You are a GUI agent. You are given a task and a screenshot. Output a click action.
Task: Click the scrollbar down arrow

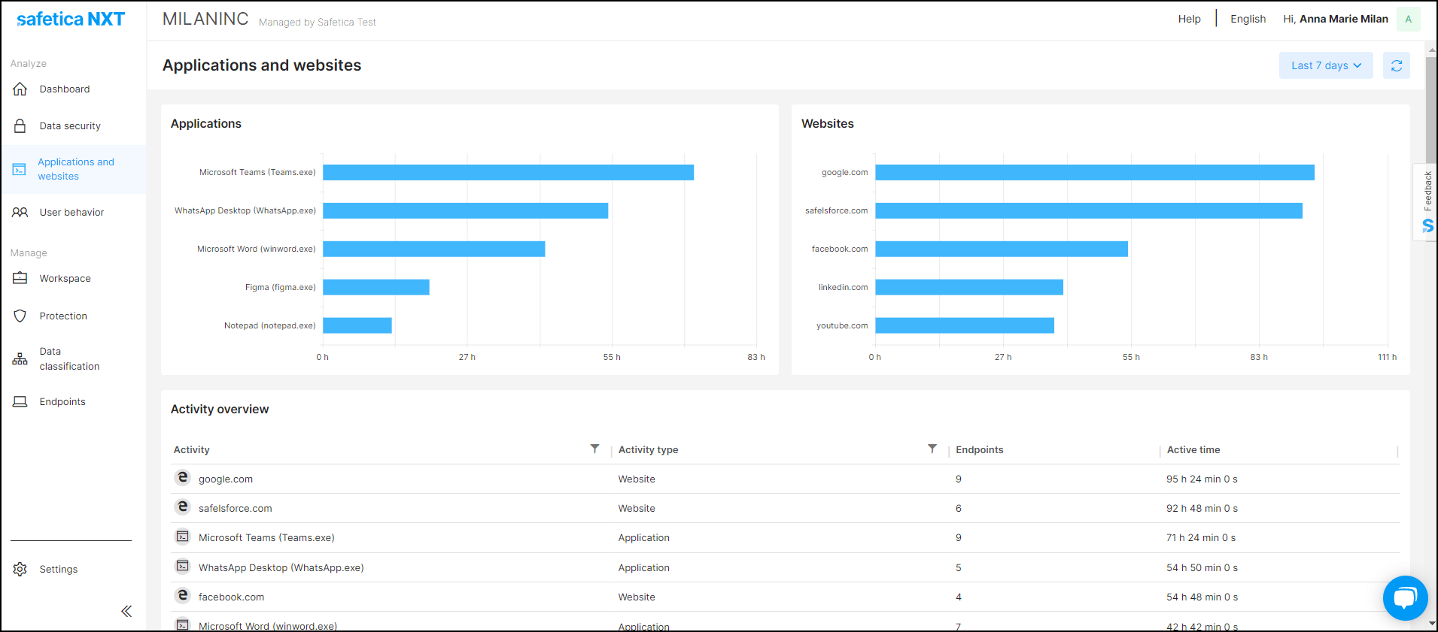(1431, 624)
